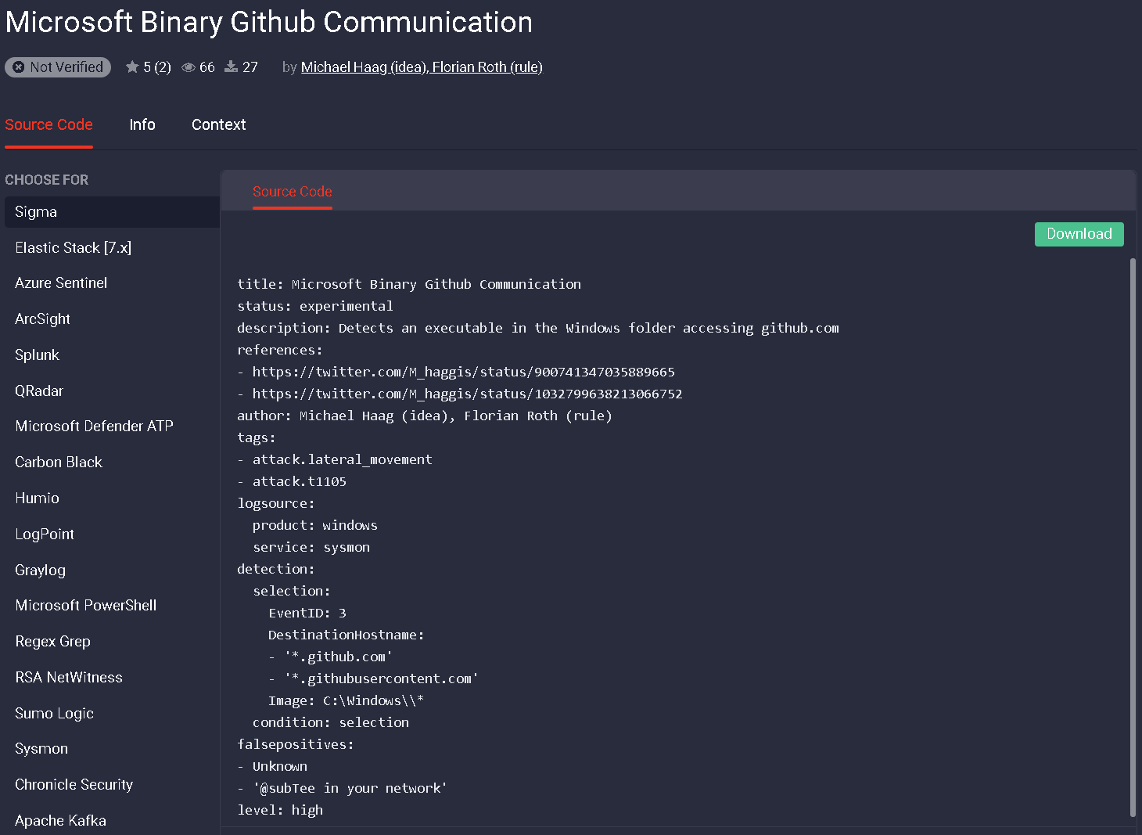Click the 'Image: C:\Windows\\*' line
Image resolution: width=1142 pixels, height=835 pixels.
coord(347,700)
